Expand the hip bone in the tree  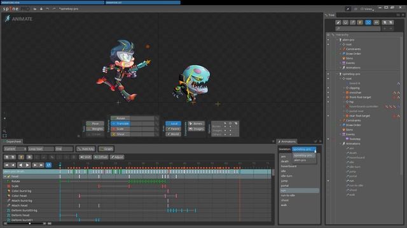point(344,102)
